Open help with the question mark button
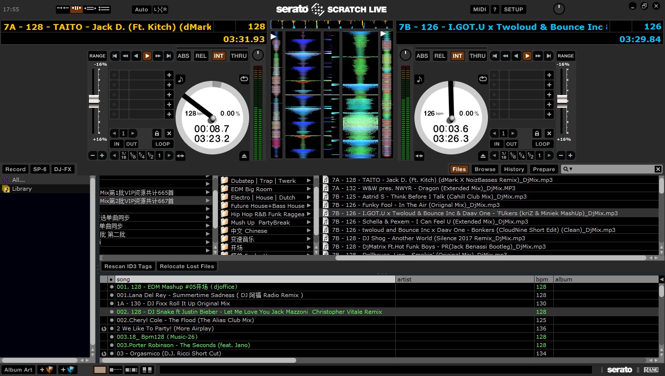 pyautogui.click(x=495, y=9)
